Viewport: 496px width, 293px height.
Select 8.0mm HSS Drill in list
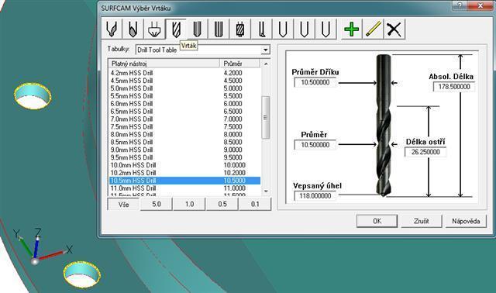tap(184, 134)
